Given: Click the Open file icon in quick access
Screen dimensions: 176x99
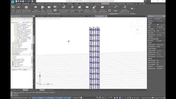Looking at the screenshot, I should click(18, 1).
